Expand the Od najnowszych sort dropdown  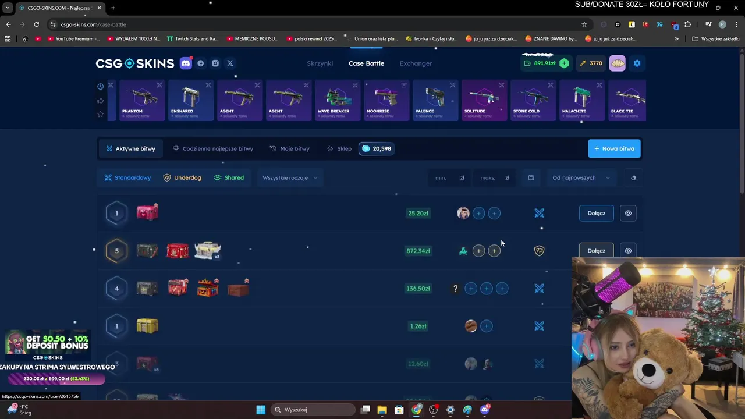581,178
